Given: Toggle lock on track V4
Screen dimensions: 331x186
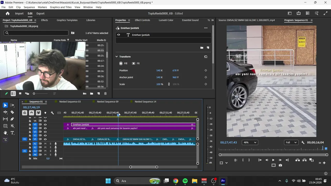Looking at the screenshot, I should pyautogui.click(x=30, y=128).
